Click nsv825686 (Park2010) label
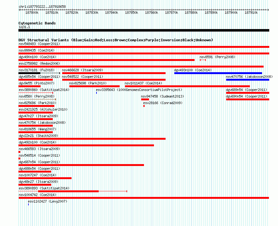This screenshot has height=226, width=278. (x=37, y=103)
